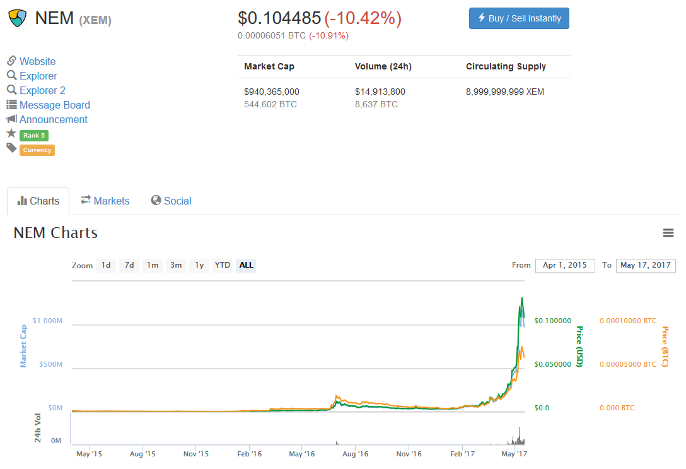This screenshot has width=686, height=469.
Task: Set chart zoom to 7d
Action: pos(129,265)
